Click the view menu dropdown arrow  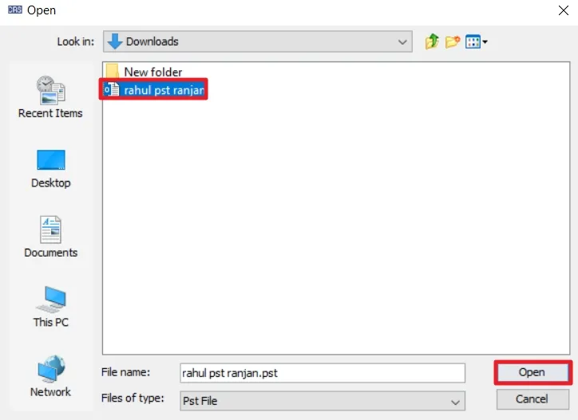[485, 42]
